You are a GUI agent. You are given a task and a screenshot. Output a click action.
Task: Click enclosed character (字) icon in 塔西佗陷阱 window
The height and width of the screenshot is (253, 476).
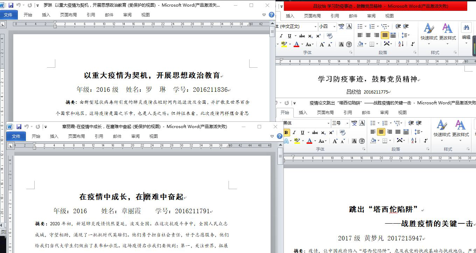(x=362, y=141)
